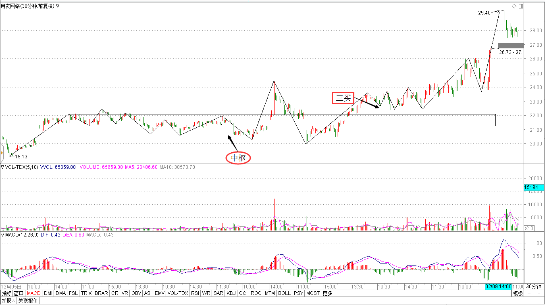The width and height of the screenshot is (545, 305).
Task: Switch to the RSI indicator
Action: tap(195, 293)
